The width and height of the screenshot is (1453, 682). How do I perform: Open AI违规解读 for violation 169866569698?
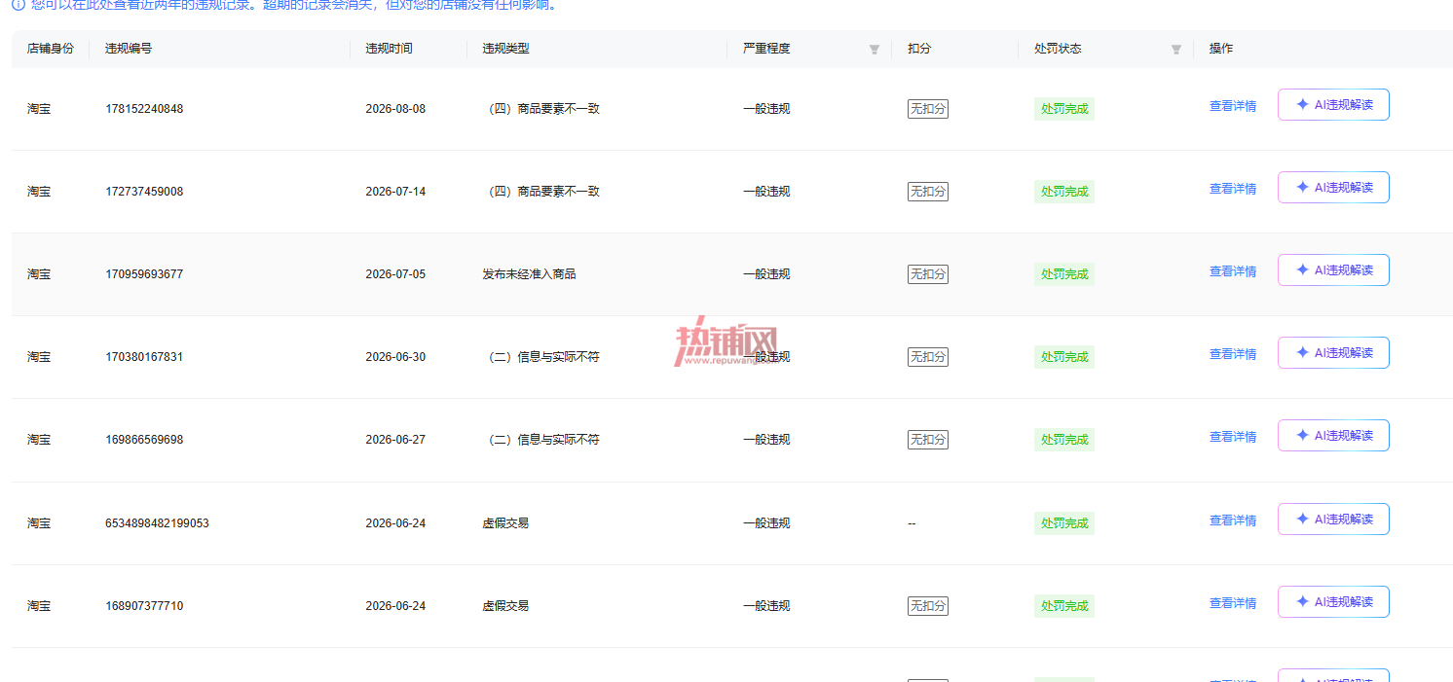pos(1333,436)
